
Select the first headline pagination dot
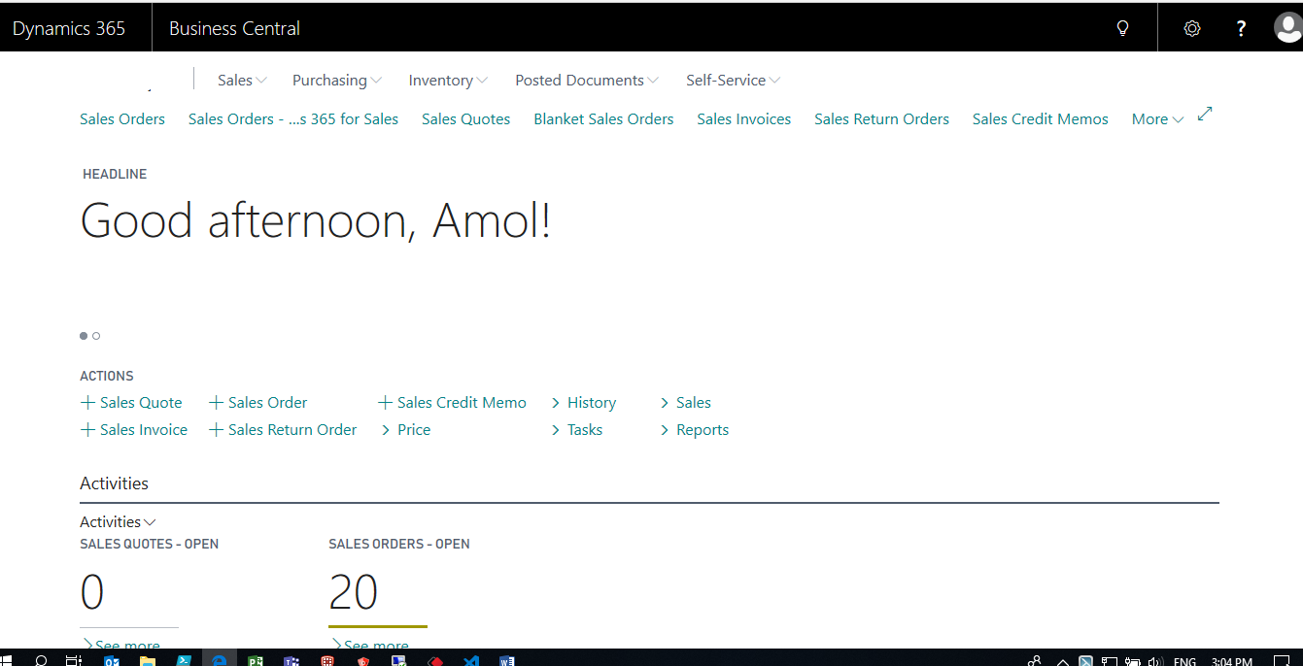[84, 336]
